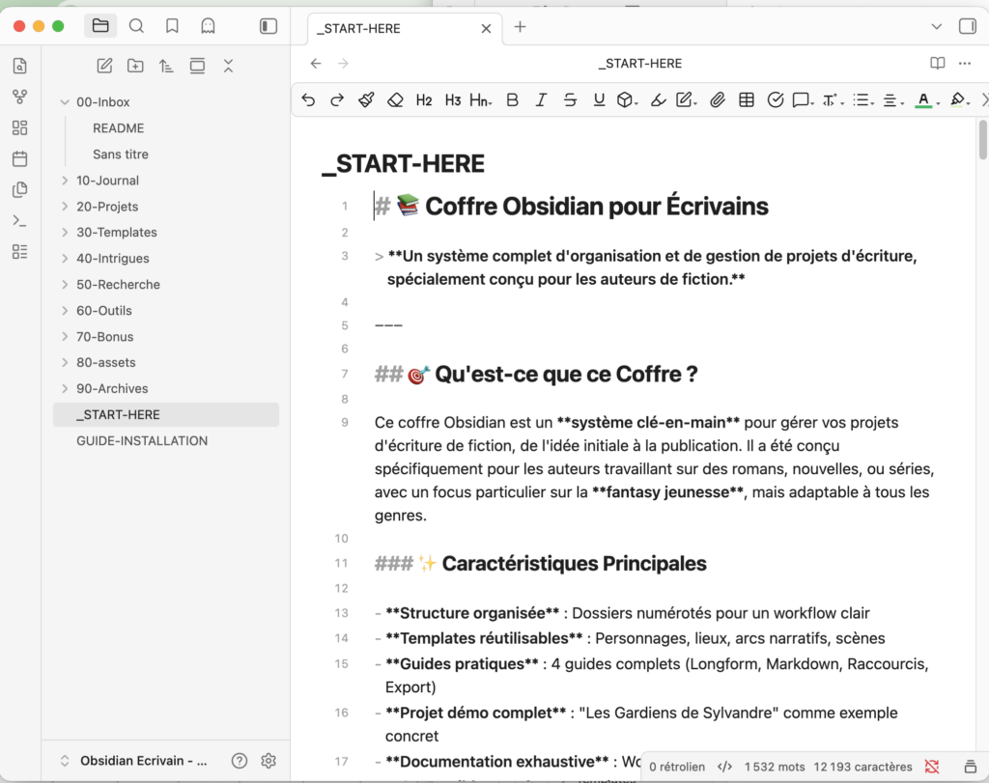Toggle bold formatting in toolbar
989x783 pixels.
(512, 99)
